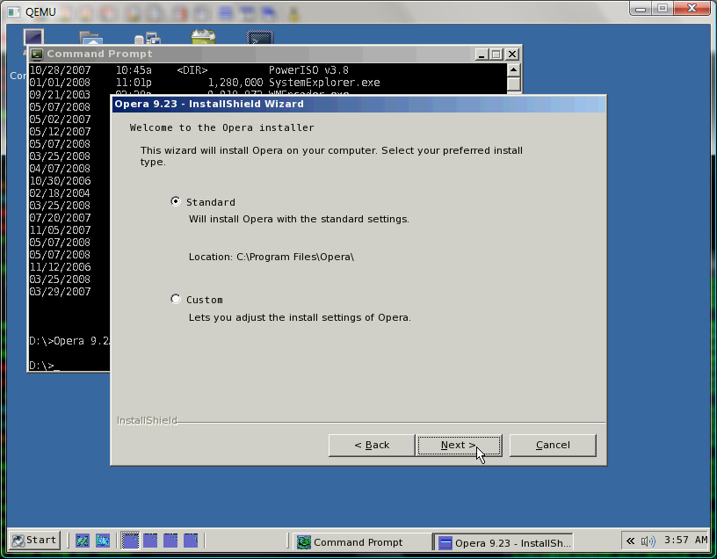Image resolution: width=717 pixels, height=559 pixels.
Task: Cancel the Opera installer
Action: click(x=553, y=445)
